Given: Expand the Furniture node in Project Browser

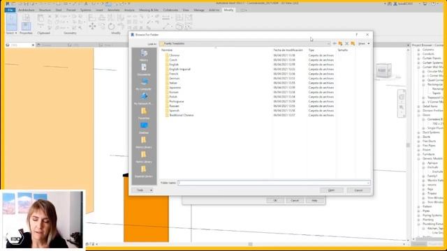Looking at the screenshot, I should [418, 154].
